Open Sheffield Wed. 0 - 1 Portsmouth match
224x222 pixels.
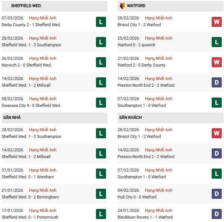coord(30,217)
